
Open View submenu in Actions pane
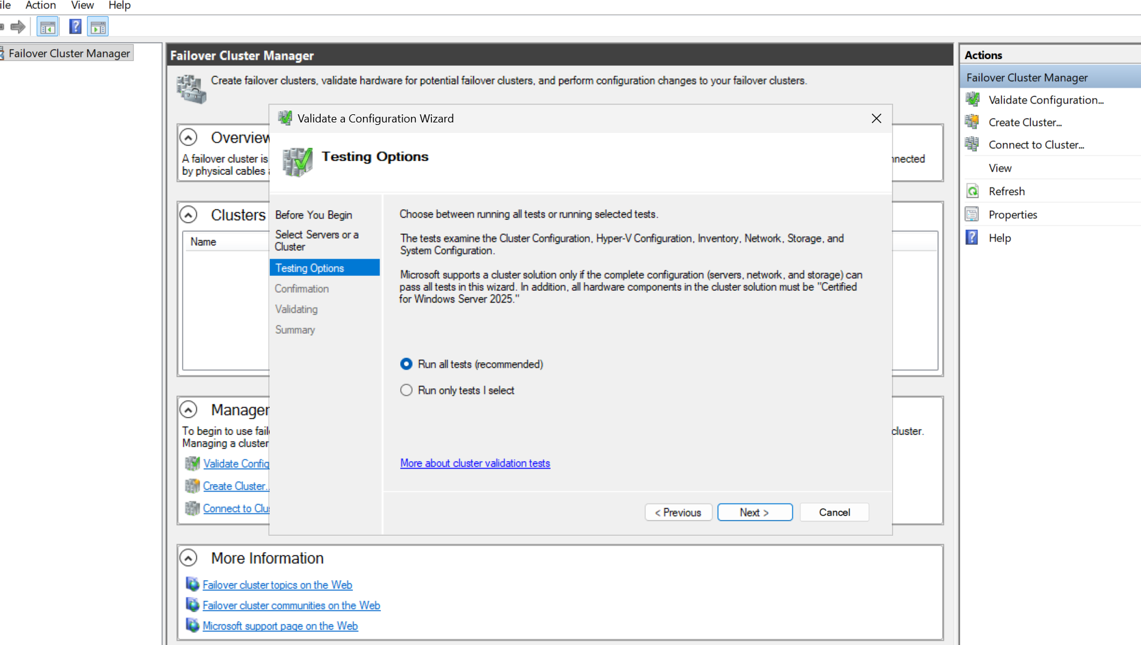pyautogui.click(x=1000, y=168)
